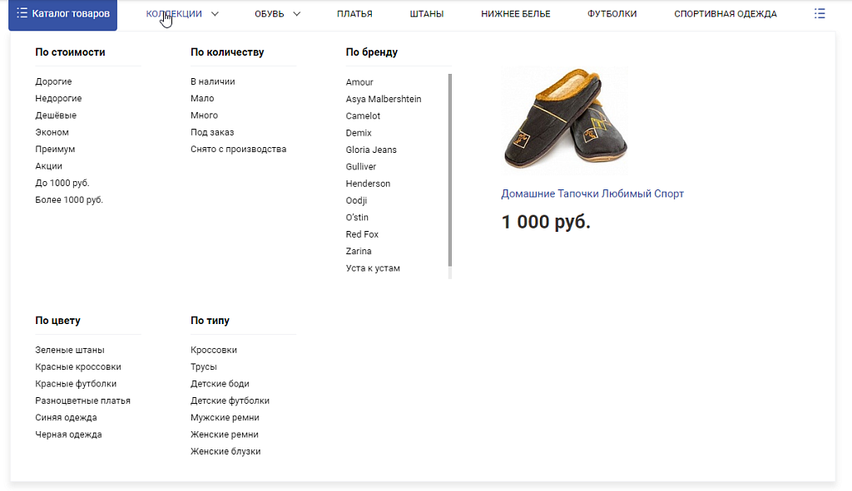Go to Нижнее бельё category
This screenshot has width=852, height=491.
(515, 14)
